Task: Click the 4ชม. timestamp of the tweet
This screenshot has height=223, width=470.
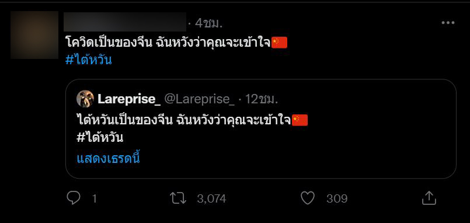Action: (208, 23)
